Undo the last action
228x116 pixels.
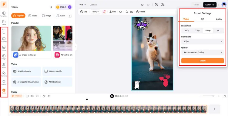pyautogui.click(x=142, y=5)
